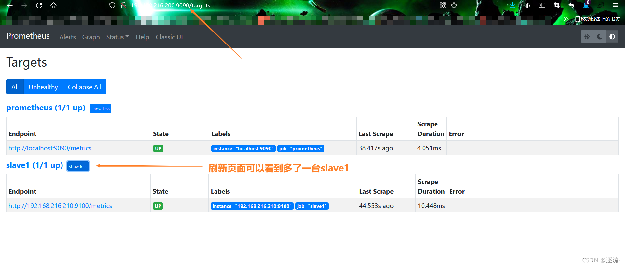Open the translate extension icon
625x266 pixels.
[x=601, y=5]
